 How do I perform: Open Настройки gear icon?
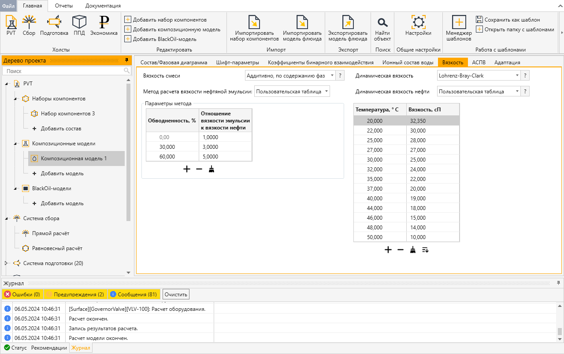418,22
